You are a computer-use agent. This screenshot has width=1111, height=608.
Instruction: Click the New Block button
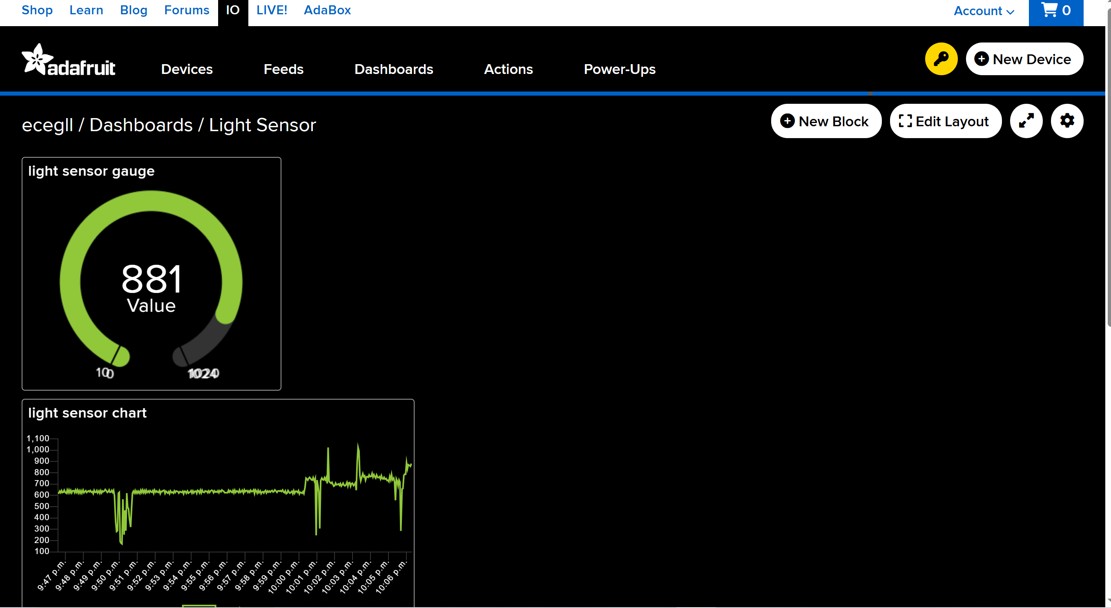point(825,121)
